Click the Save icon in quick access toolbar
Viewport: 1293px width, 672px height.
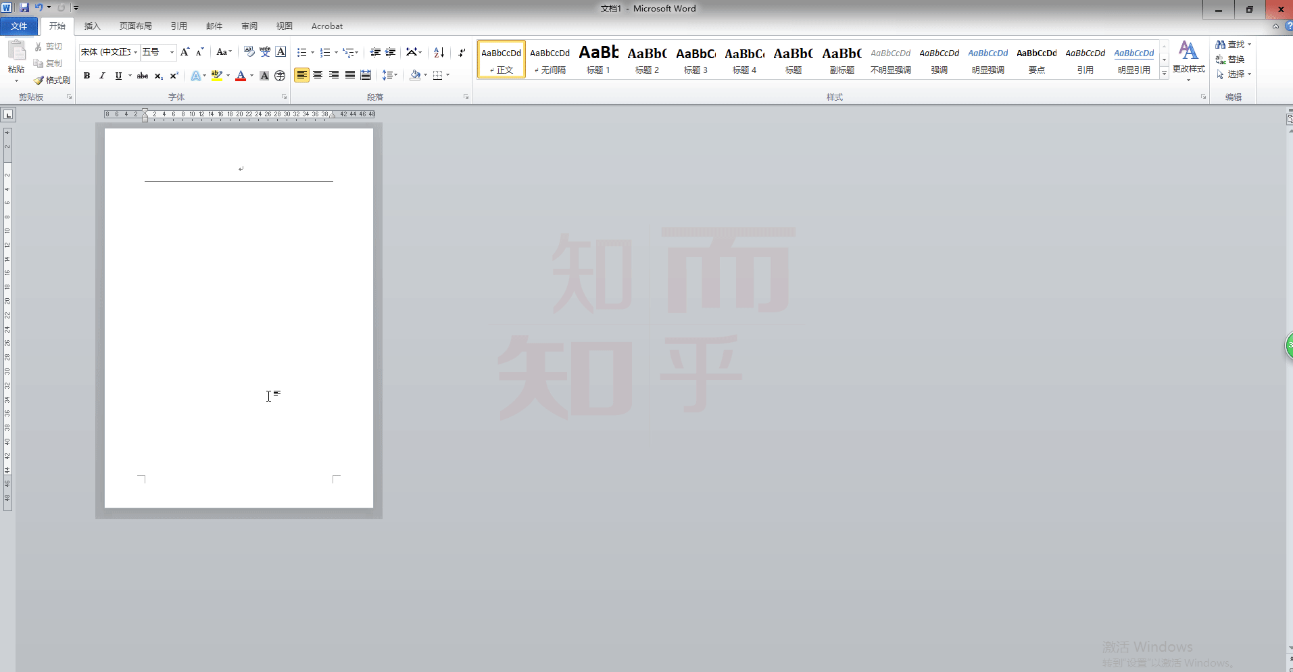tap(24, 8)
